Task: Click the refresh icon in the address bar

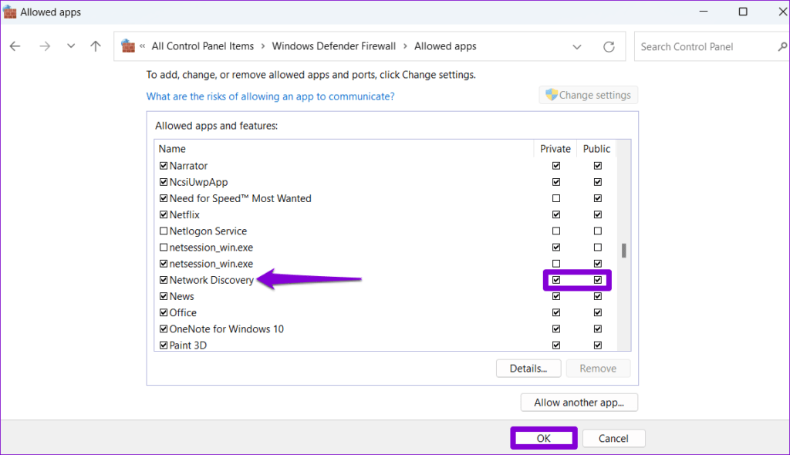Action: [x=609, y=46]
